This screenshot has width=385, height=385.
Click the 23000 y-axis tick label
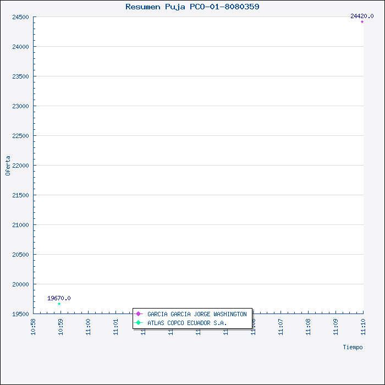(20, 106)
